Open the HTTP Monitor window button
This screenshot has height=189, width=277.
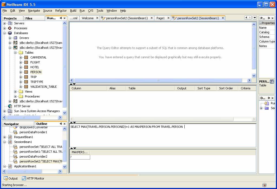point(33,178)
